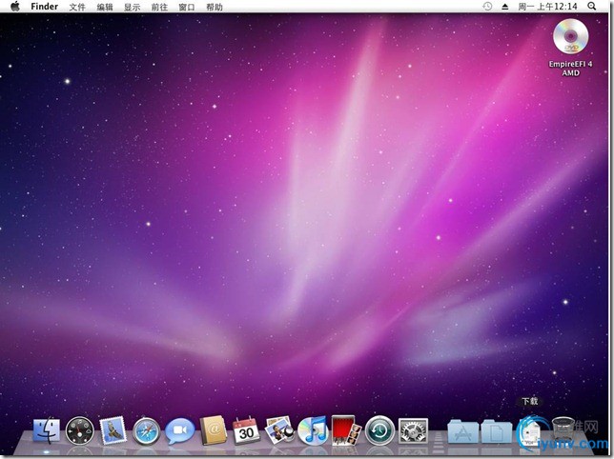614x459 pixels.
Task: Open the 帮助 (Help) menu
Action: point(215,7)
